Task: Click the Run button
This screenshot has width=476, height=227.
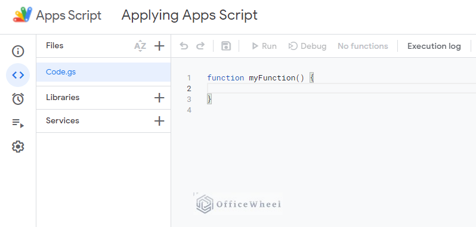Action: pos(264,46)
